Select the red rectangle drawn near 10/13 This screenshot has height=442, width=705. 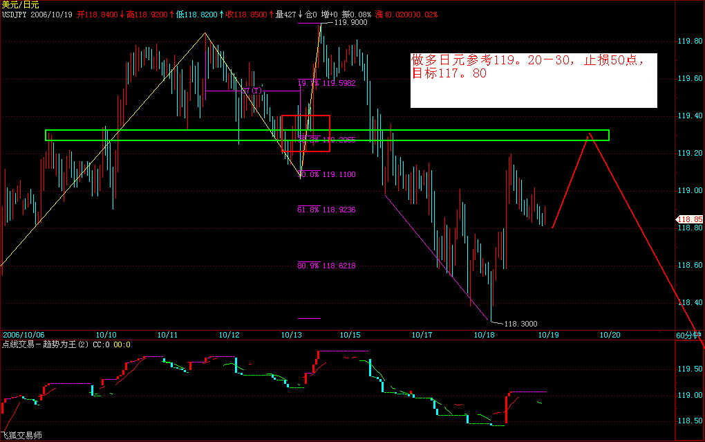[x=305, y=133]
